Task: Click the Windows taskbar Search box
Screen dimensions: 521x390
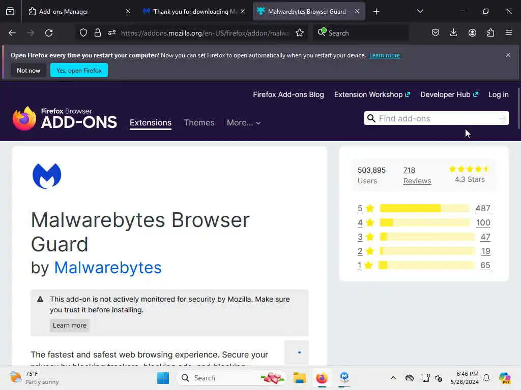Action: tap(231, 378)
